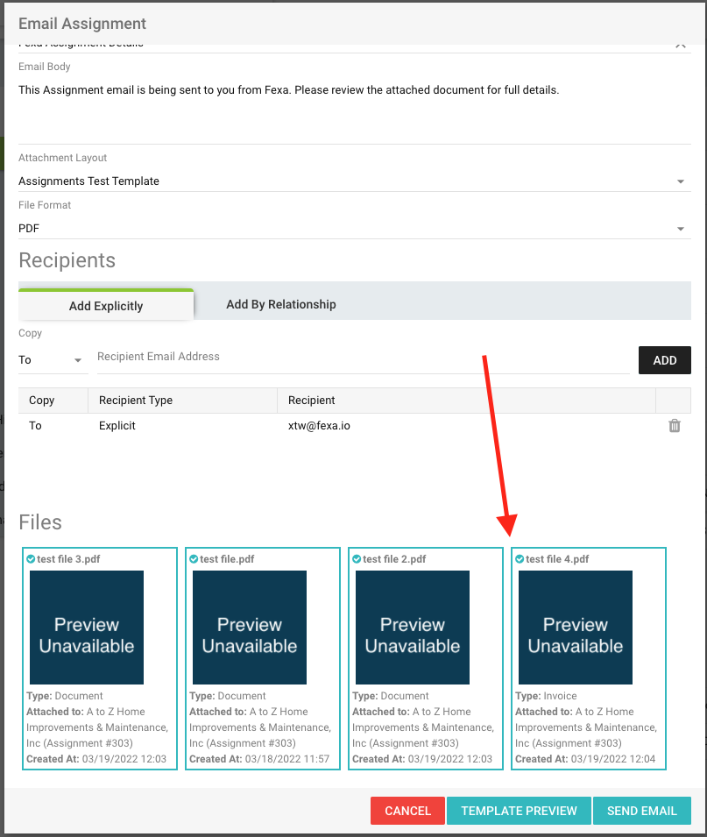Open the TEMPLATE PREVIEW

point(519,811)
